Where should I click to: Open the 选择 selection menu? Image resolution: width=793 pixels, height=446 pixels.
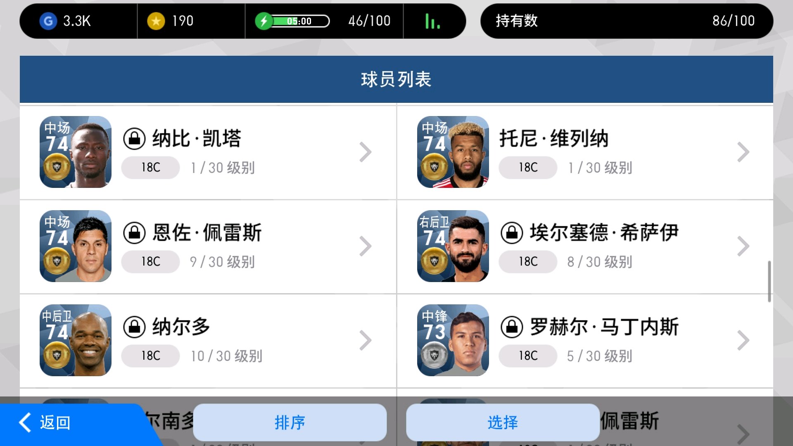[x=503, y=422]
